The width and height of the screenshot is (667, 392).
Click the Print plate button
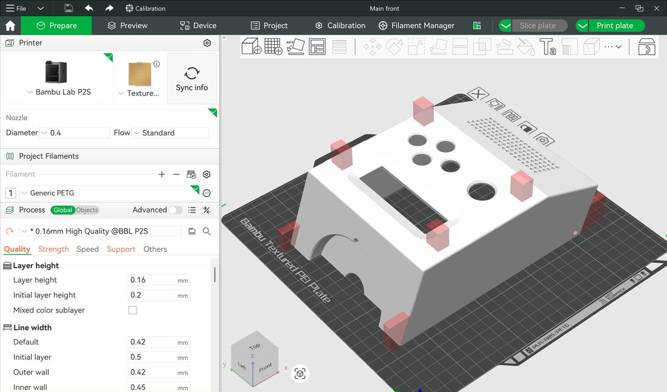615,25
